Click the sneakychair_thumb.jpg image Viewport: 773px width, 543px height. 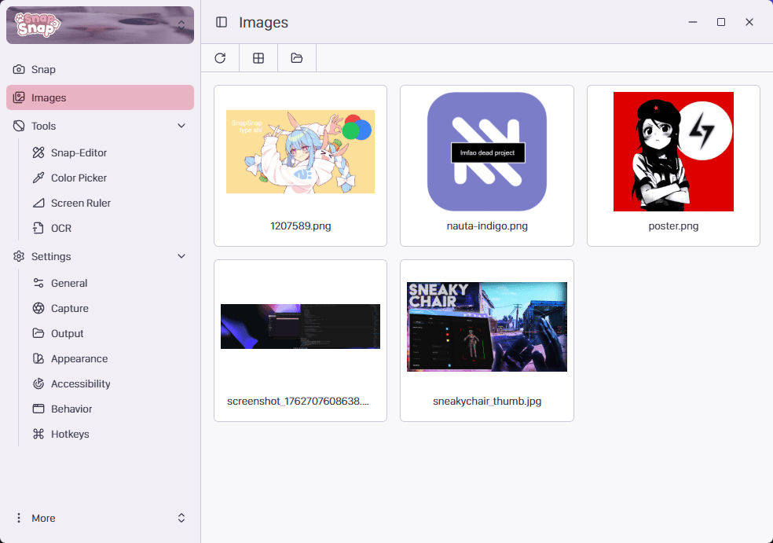[x=486, y=328]
